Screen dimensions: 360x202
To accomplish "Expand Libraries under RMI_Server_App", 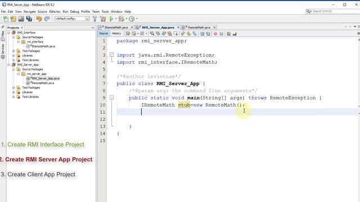I will click(13, 92).
